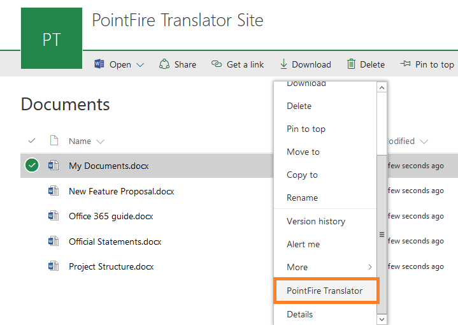Viewport: 458px width, 325px height.
Task: Open New Feature Proposal.docx
Action: pyautogui.click(x=122, y=191)
